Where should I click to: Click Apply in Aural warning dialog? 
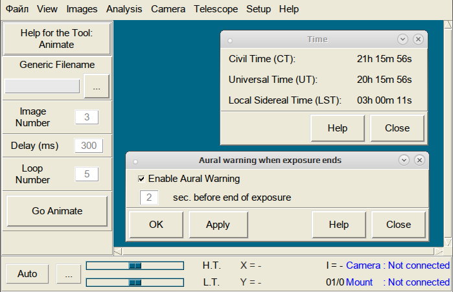[218, 225]
